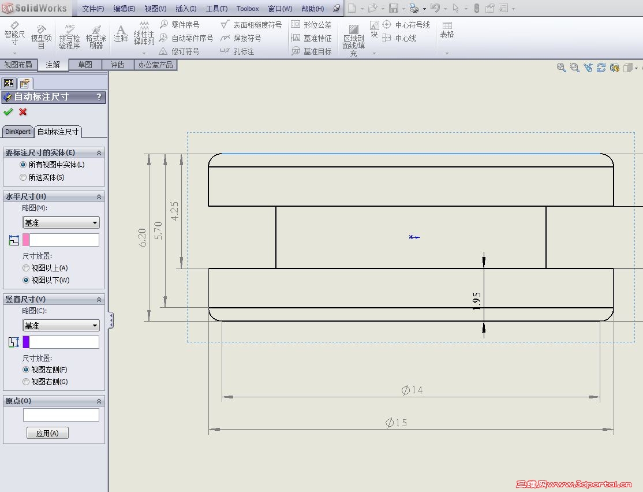Click the 应用(A) button

tap(47, 433)
